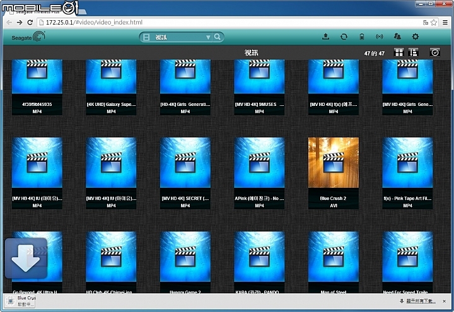454x312 pixels.
Task: Open the KARA - PANDO video
Action: coord(259,262)
